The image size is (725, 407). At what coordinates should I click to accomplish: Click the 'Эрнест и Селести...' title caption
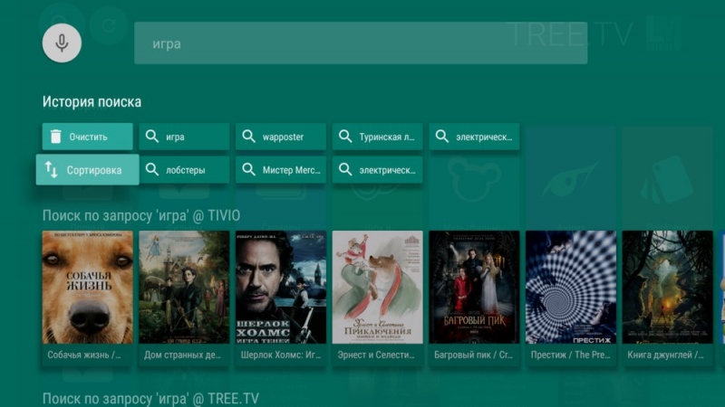[x=376, y=355]
